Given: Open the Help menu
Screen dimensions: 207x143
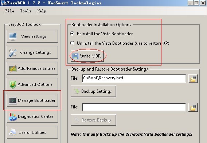Looking at the screenshot, I should point(42,11).
